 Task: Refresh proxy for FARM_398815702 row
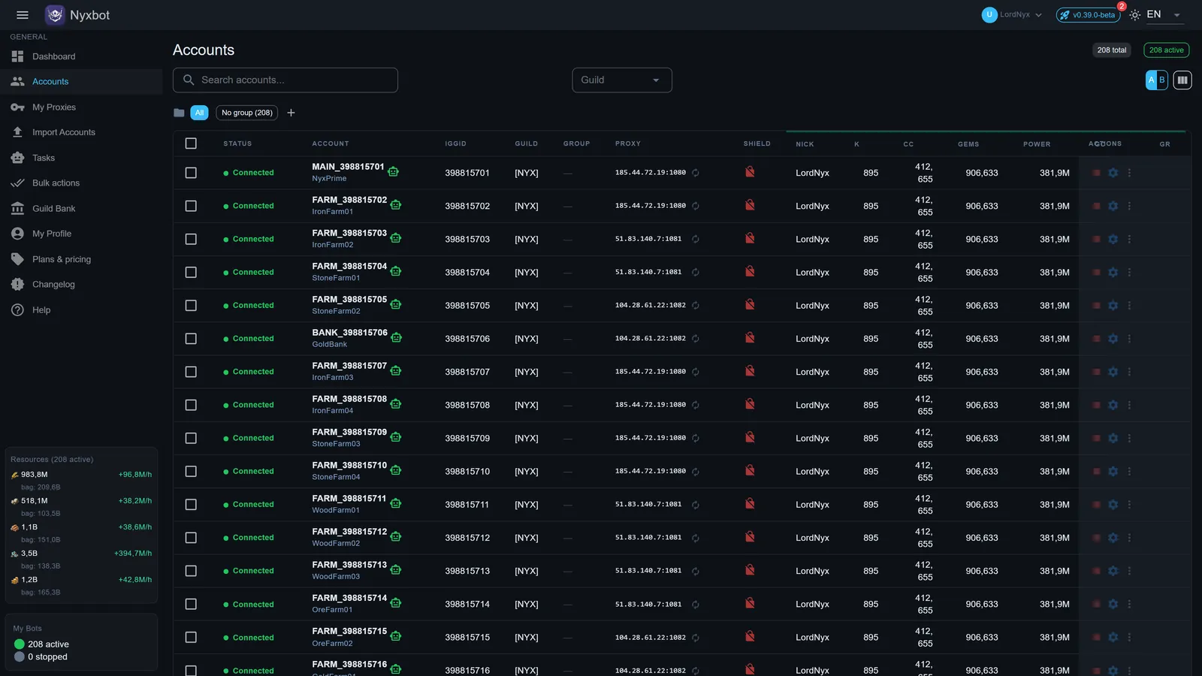click(x=696, y=206)
